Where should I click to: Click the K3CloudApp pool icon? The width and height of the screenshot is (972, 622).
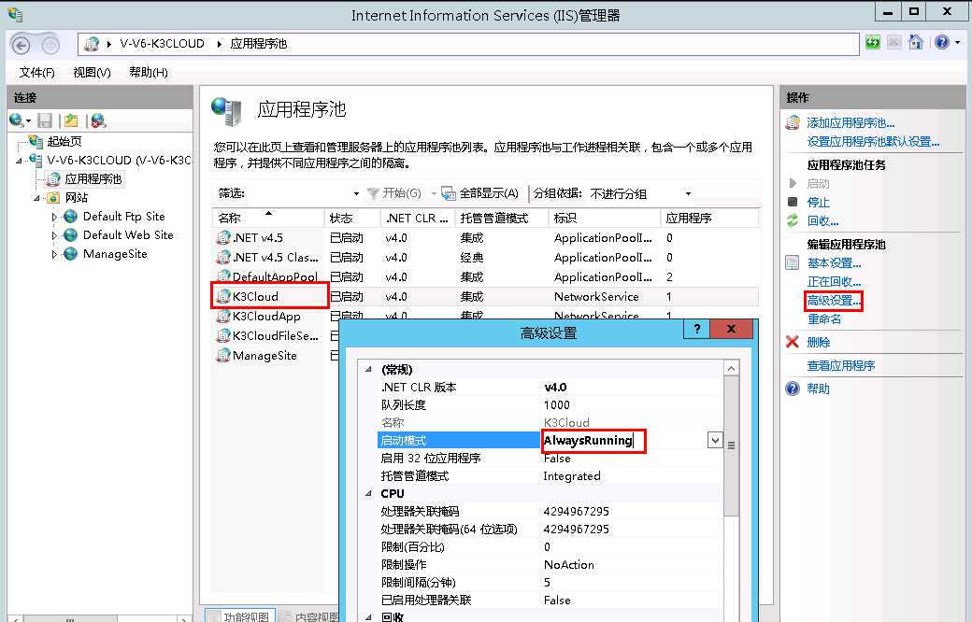tap(223, 316)
